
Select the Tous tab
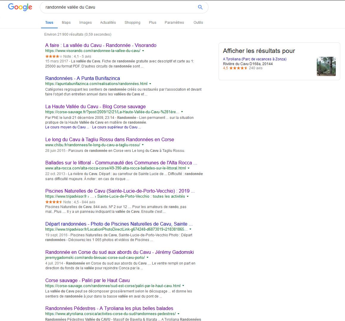pos(49,22)
